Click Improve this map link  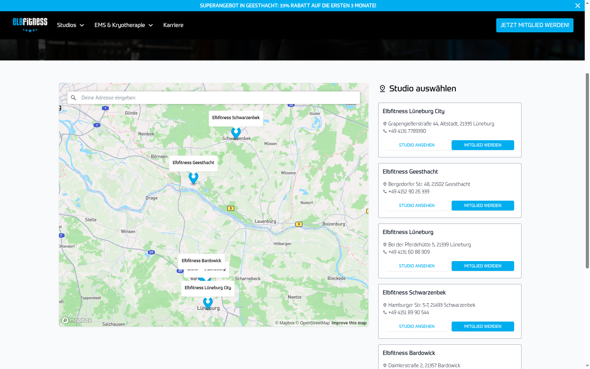pyautogui.click(x=349, y=323)
